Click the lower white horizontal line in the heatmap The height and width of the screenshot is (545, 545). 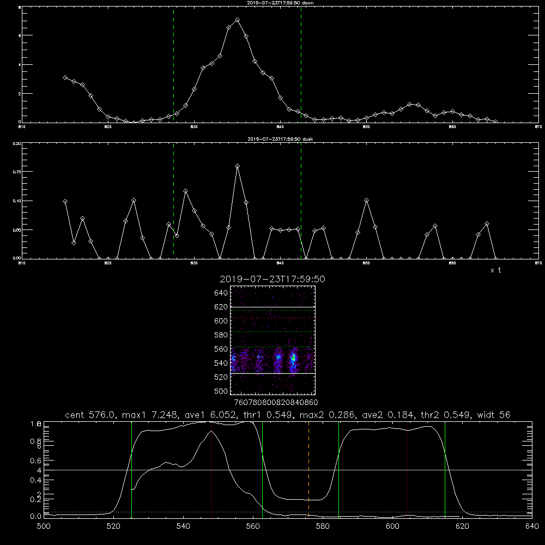pos(272,373)
